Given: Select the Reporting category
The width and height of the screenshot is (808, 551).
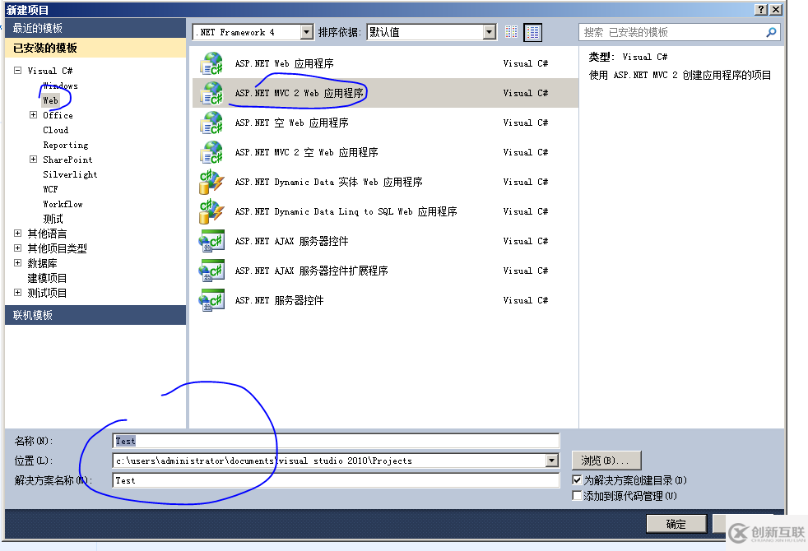Looking at the screenshot, I should pos(66,146).
